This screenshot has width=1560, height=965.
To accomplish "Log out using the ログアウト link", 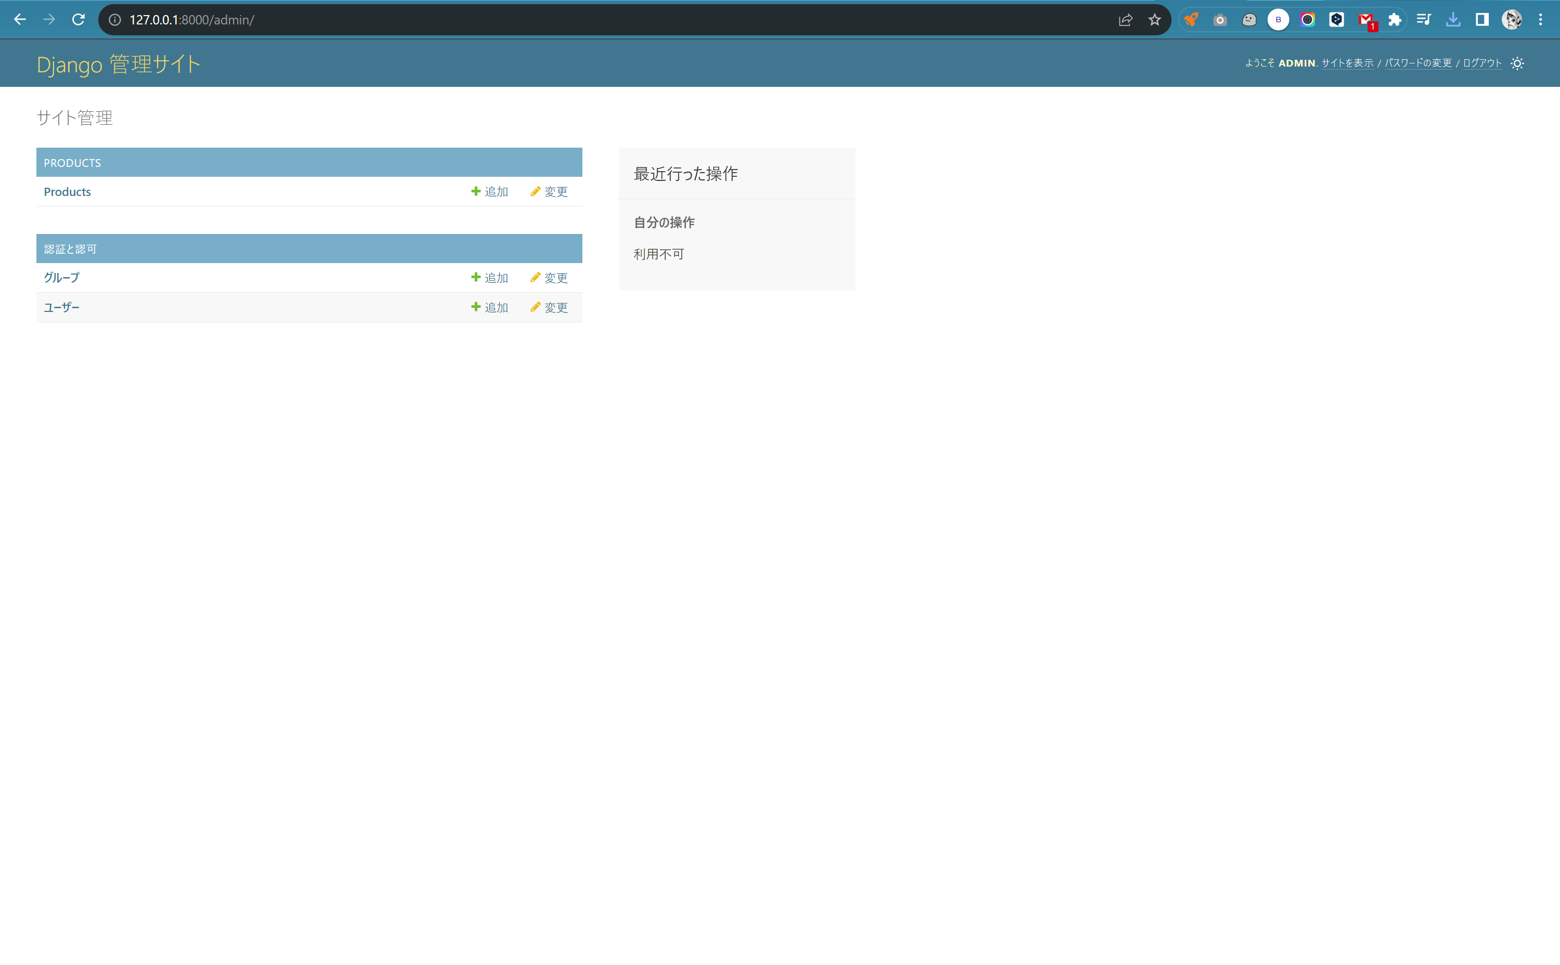I will point(1481,63).
